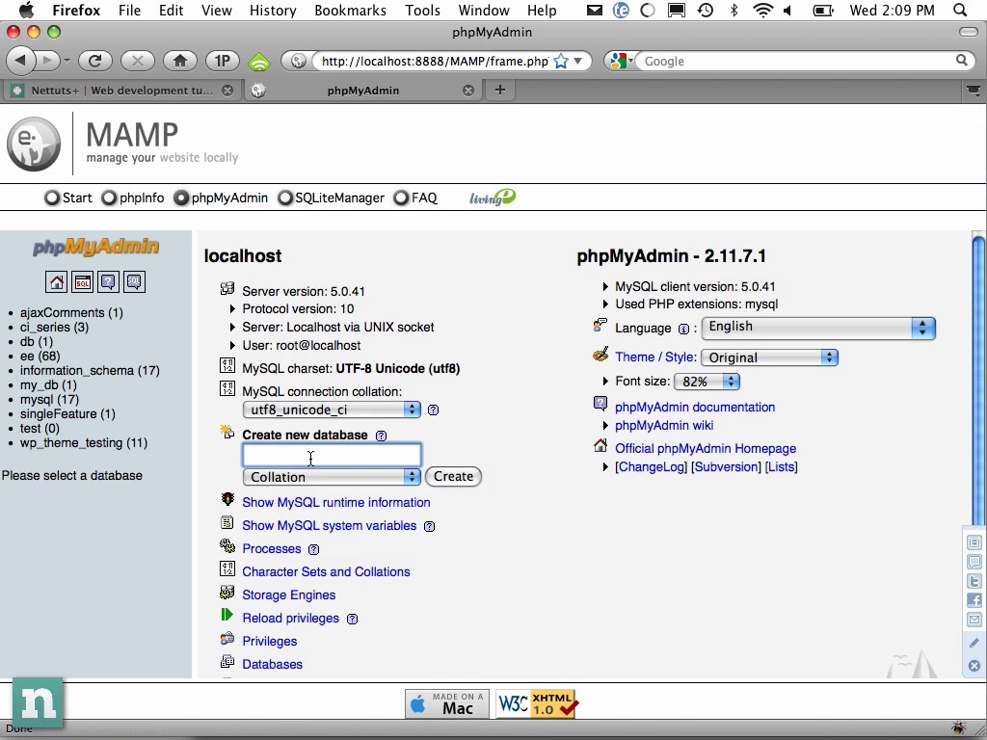Open the Tools menu
This screenshot has height=740, width=987.
coord(422,10)
